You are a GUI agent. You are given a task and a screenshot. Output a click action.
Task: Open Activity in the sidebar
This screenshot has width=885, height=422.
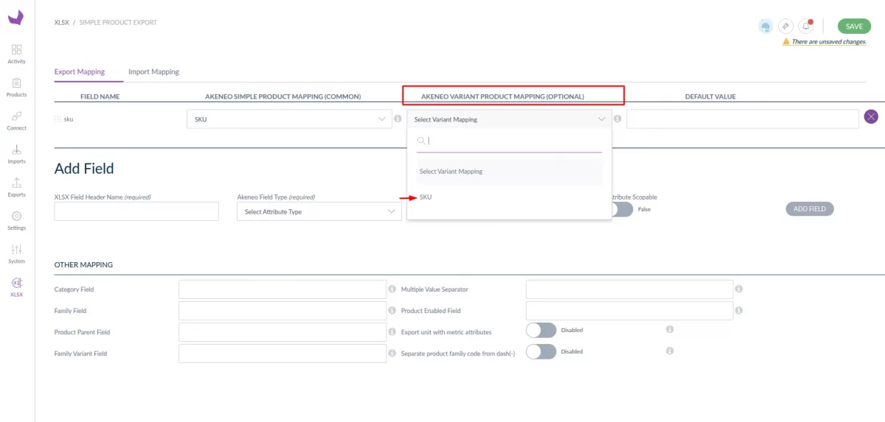coord(16,53)
